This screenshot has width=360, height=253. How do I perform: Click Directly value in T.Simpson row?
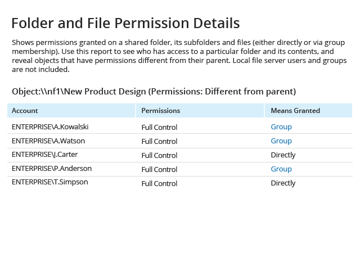(x=283, y=183)
